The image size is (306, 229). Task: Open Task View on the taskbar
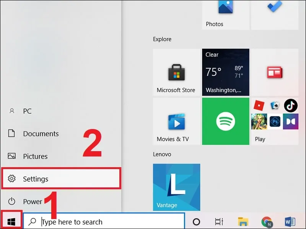[218, 221]
